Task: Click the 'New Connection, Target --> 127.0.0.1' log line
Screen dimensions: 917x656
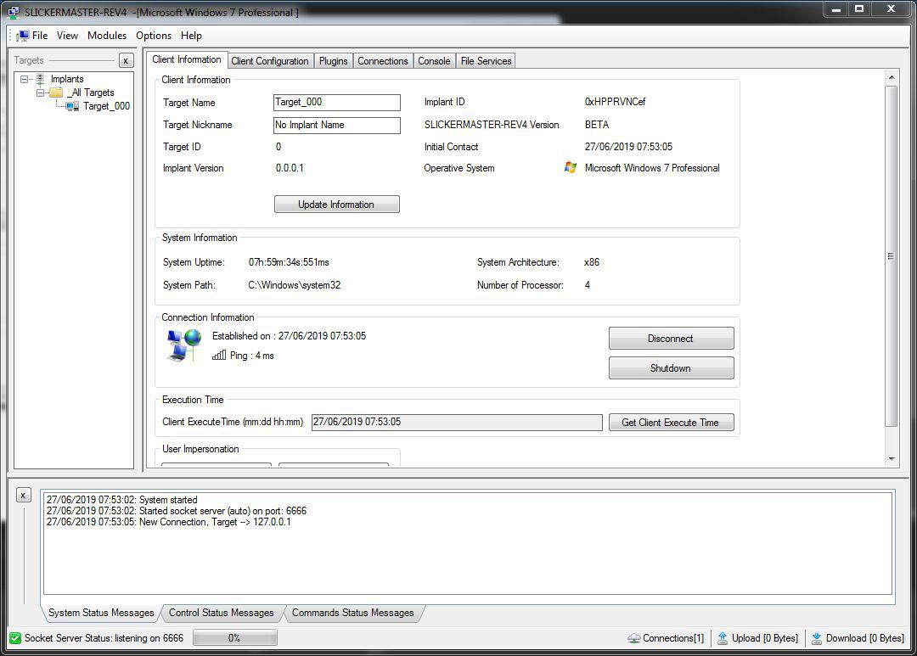Action: point(168,522)
